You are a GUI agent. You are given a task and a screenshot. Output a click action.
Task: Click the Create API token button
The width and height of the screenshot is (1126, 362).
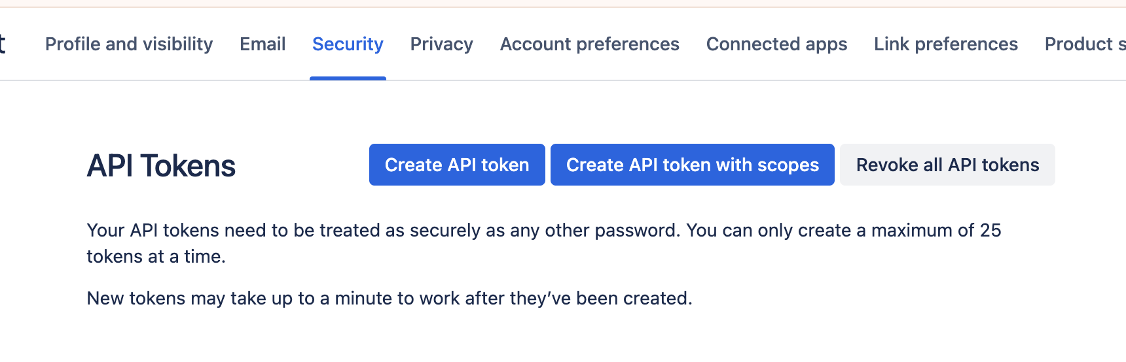[x=457, y=165]
